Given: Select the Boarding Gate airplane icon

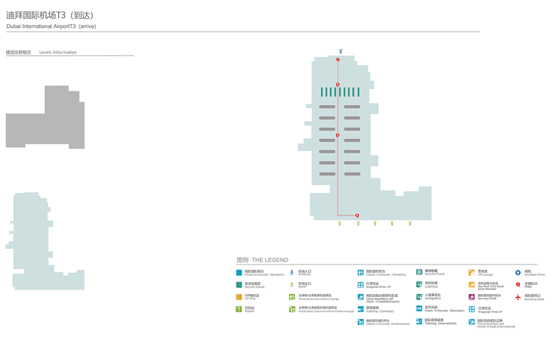Looking at the screenshot, I should (x=518, y=297).
